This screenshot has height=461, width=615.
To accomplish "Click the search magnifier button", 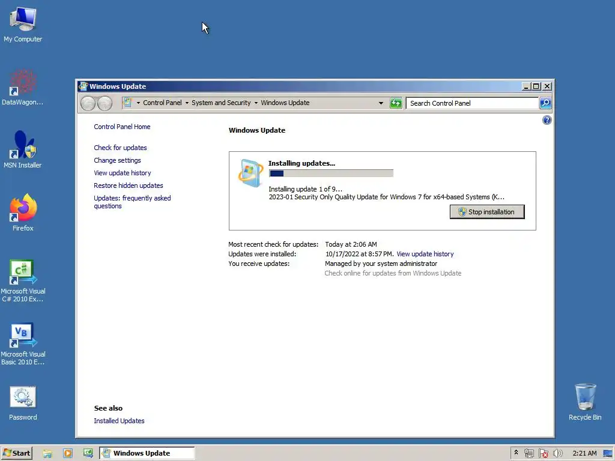I will coord(545,103).
